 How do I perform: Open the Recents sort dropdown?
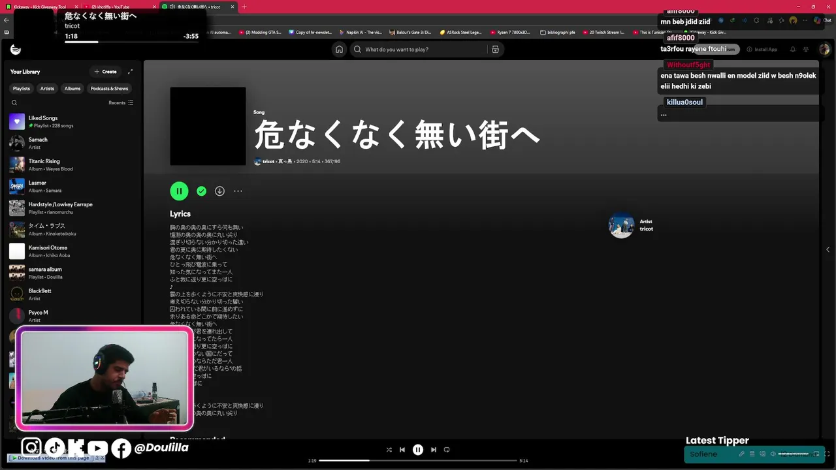click(x=121, y=102)
